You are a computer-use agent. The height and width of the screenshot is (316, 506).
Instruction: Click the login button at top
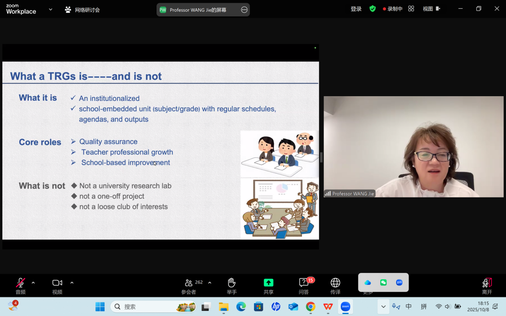[356, 9]
